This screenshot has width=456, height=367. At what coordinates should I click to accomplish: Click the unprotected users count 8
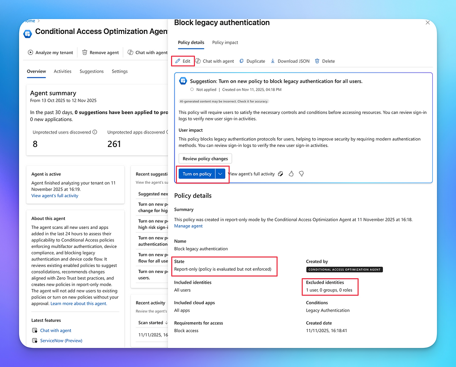35,144
